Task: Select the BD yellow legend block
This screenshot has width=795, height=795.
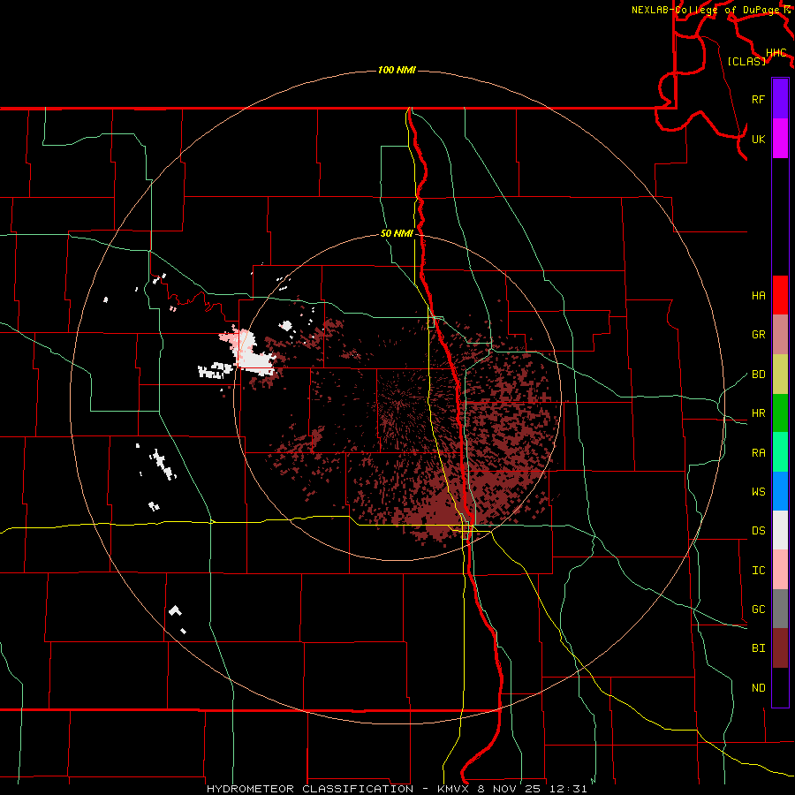Action: coord(780,375)
